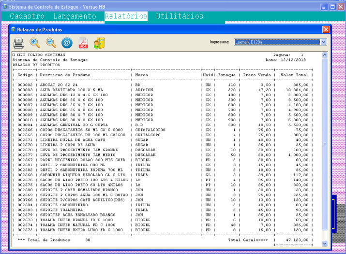The height and width of the screenshot is (254, 346).
Task: Open the Lançamento menu
Action: click(x=75, y=16)
